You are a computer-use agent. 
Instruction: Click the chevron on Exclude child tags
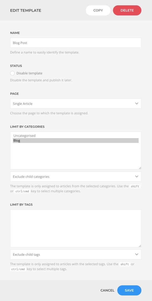137,254
